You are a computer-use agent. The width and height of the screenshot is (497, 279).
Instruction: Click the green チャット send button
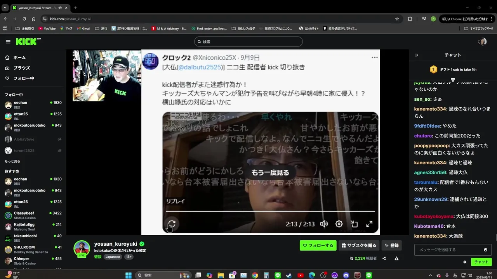[481, 262]
